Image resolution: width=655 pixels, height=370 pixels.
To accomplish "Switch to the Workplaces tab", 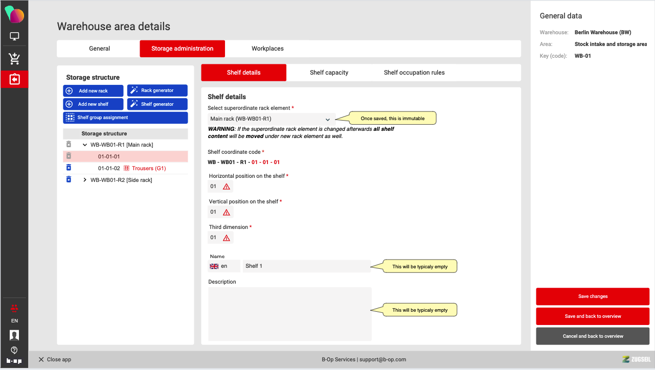I will (x=267, y=49).
